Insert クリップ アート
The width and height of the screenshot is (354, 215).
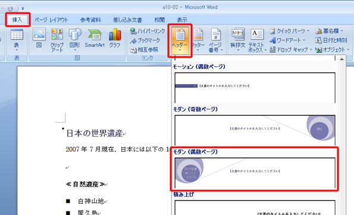57,40
